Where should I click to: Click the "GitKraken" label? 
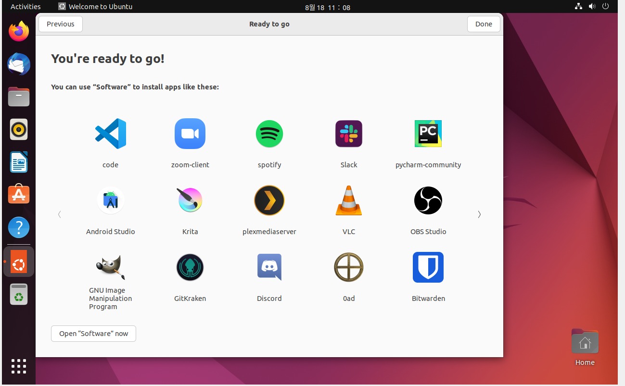[x=190, y=299]
